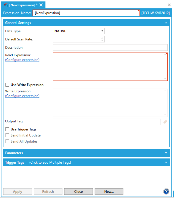Enable the Use Write Expression checkbox
The width and height of the screenshot is (174, 198).
tap(7, 85)
